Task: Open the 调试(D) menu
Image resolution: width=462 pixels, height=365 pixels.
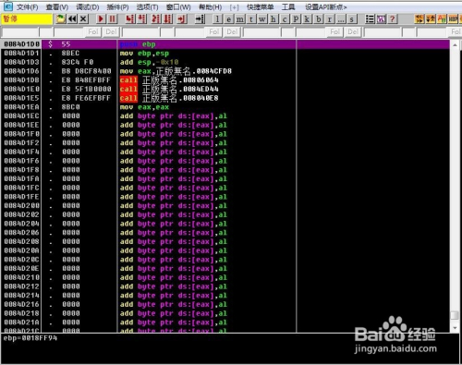Action: [88, 6]
